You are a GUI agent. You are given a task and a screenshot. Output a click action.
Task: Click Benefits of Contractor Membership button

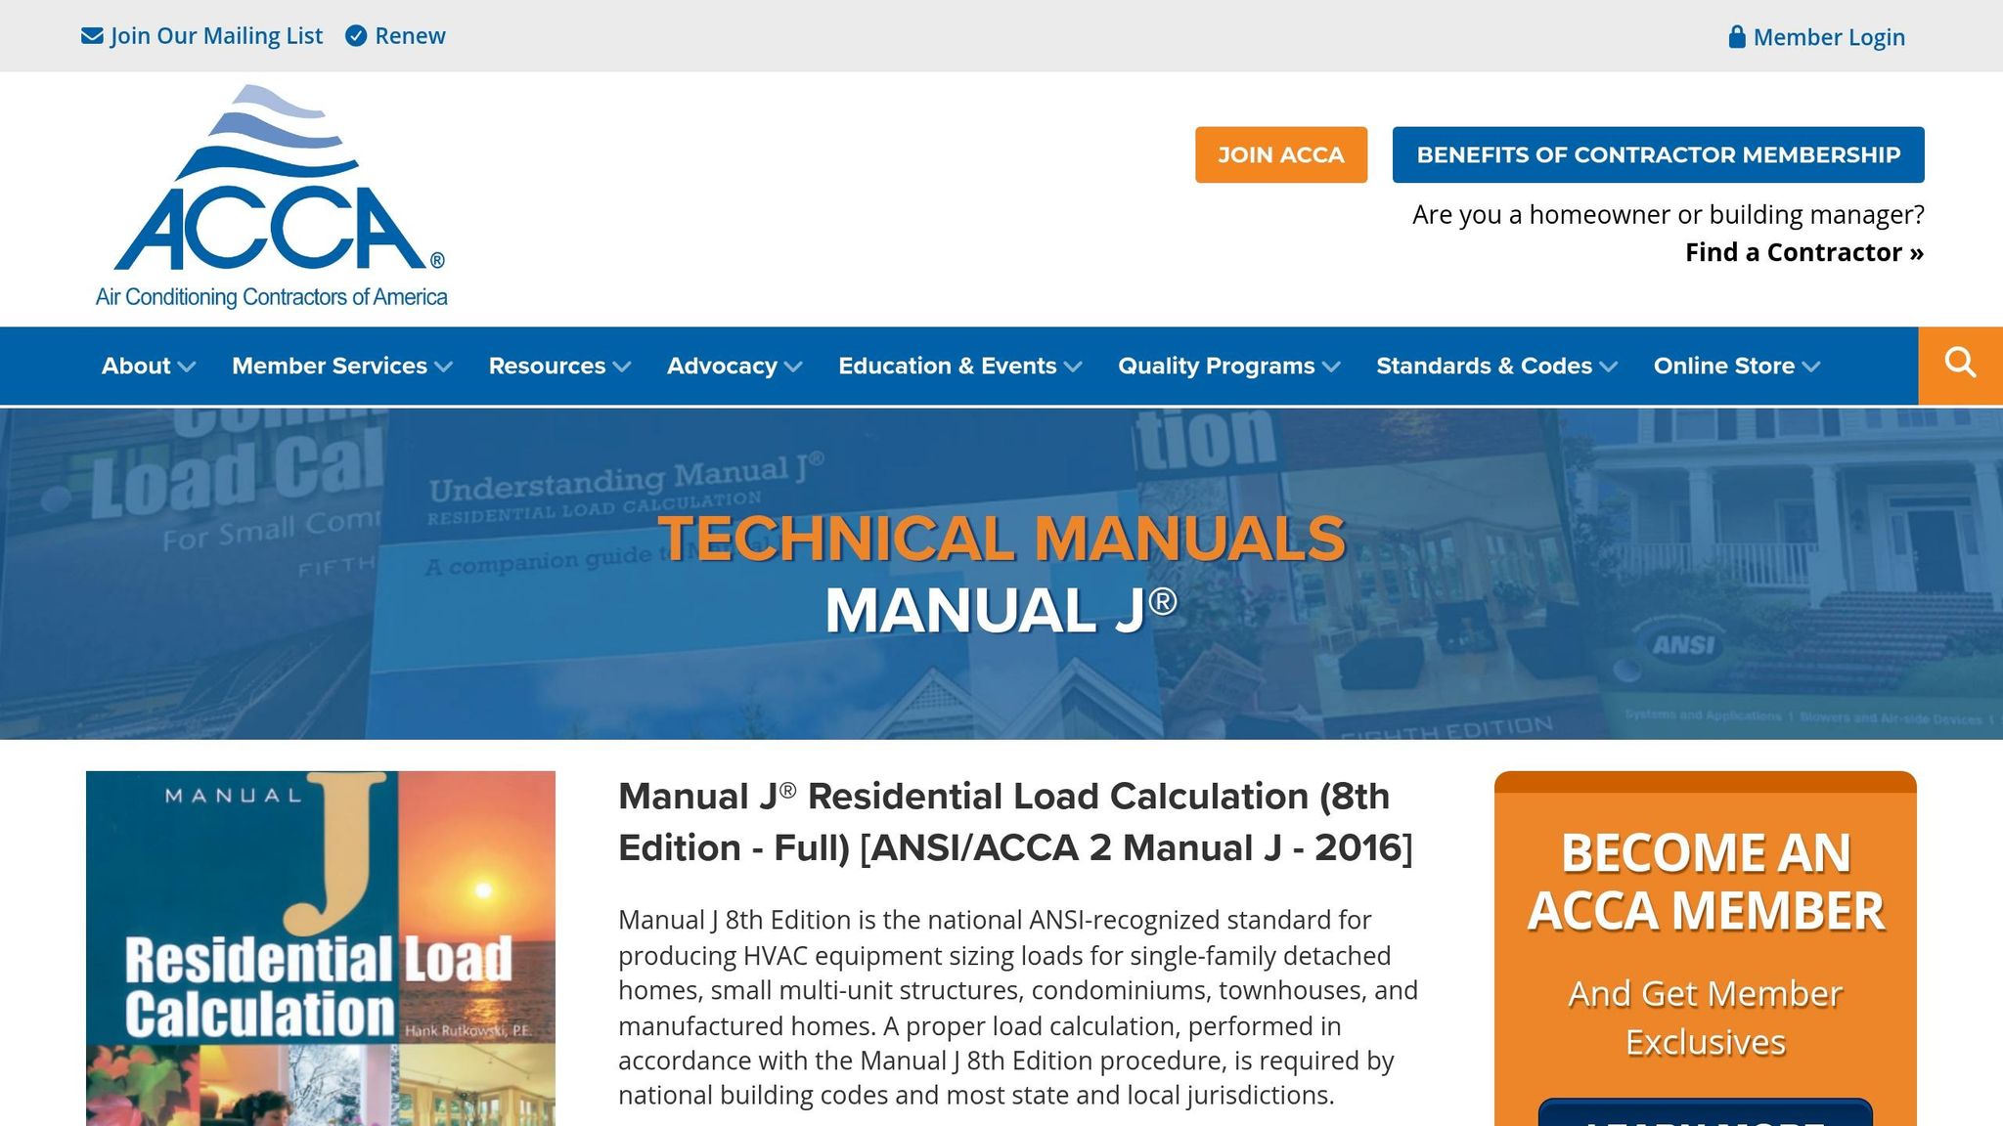[x=1659, y=154]
